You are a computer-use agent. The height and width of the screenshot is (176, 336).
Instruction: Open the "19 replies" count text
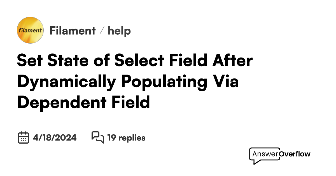[x=127, y=138]
